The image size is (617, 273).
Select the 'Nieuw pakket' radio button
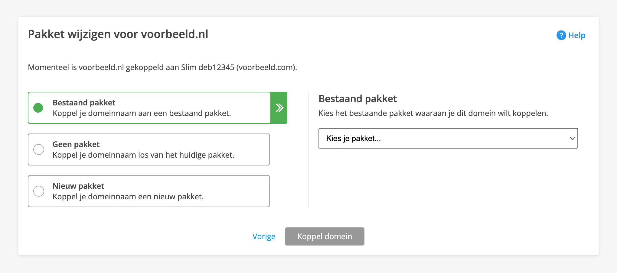coord(39,191)
